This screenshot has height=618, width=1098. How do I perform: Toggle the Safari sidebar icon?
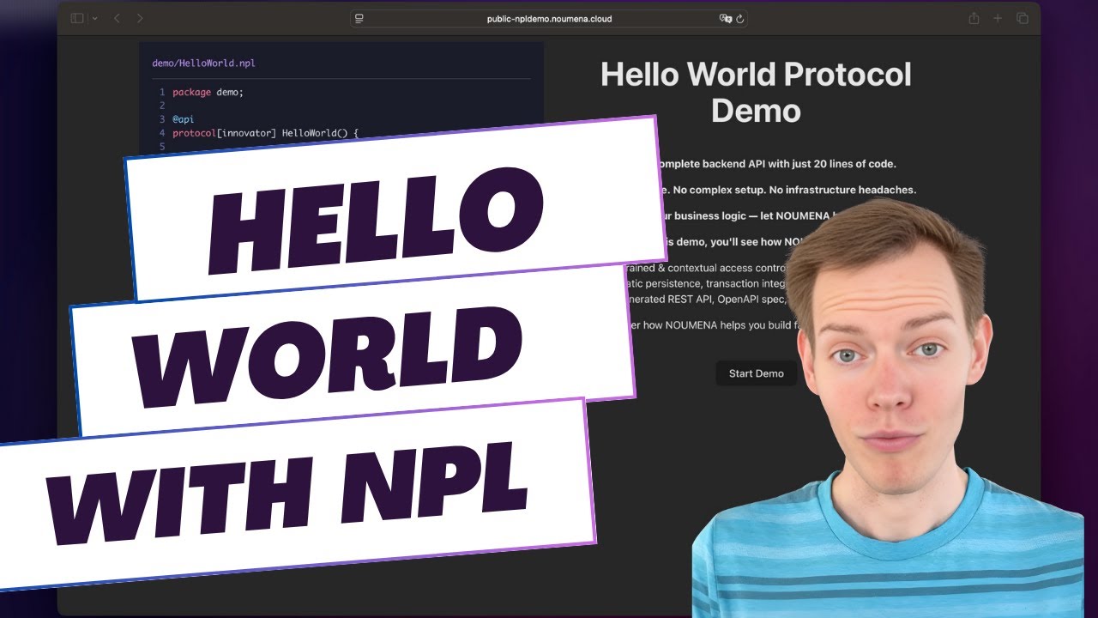click(x=77, y=18)
